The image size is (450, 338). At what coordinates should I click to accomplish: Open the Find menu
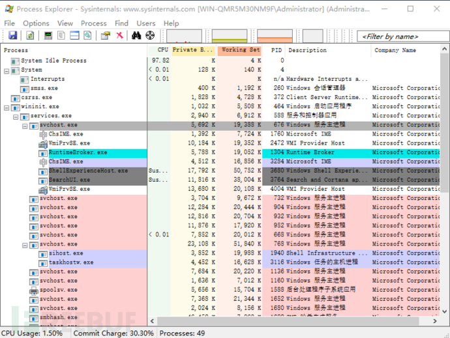click(121, 23)
